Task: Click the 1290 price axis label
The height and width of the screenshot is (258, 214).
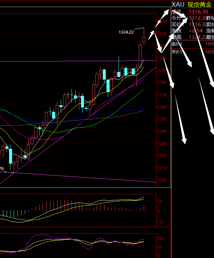Action: (162, 71)
